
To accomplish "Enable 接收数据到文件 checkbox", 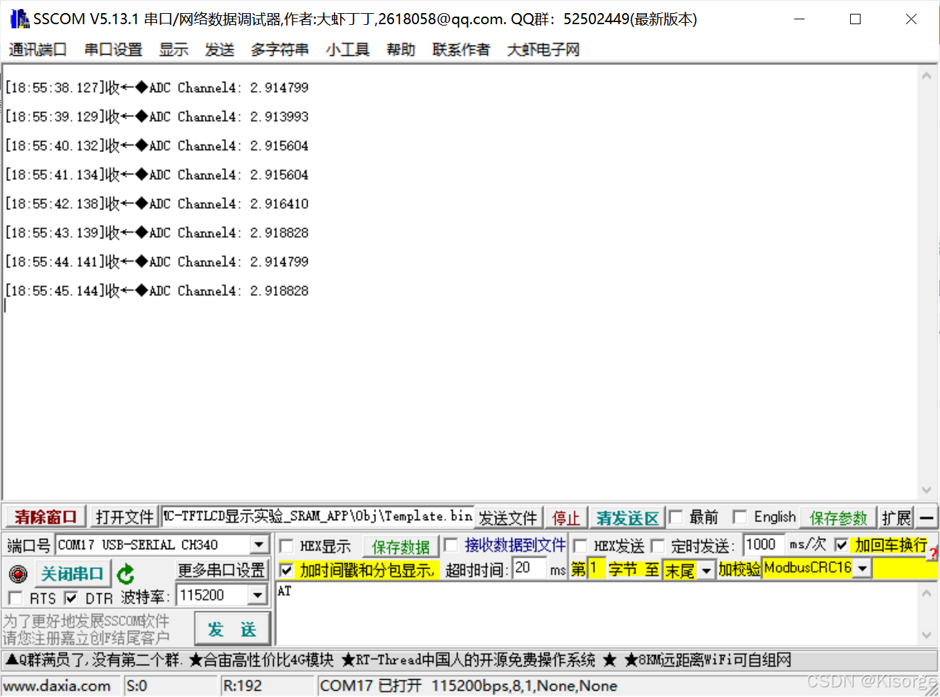I will [451, 545].
